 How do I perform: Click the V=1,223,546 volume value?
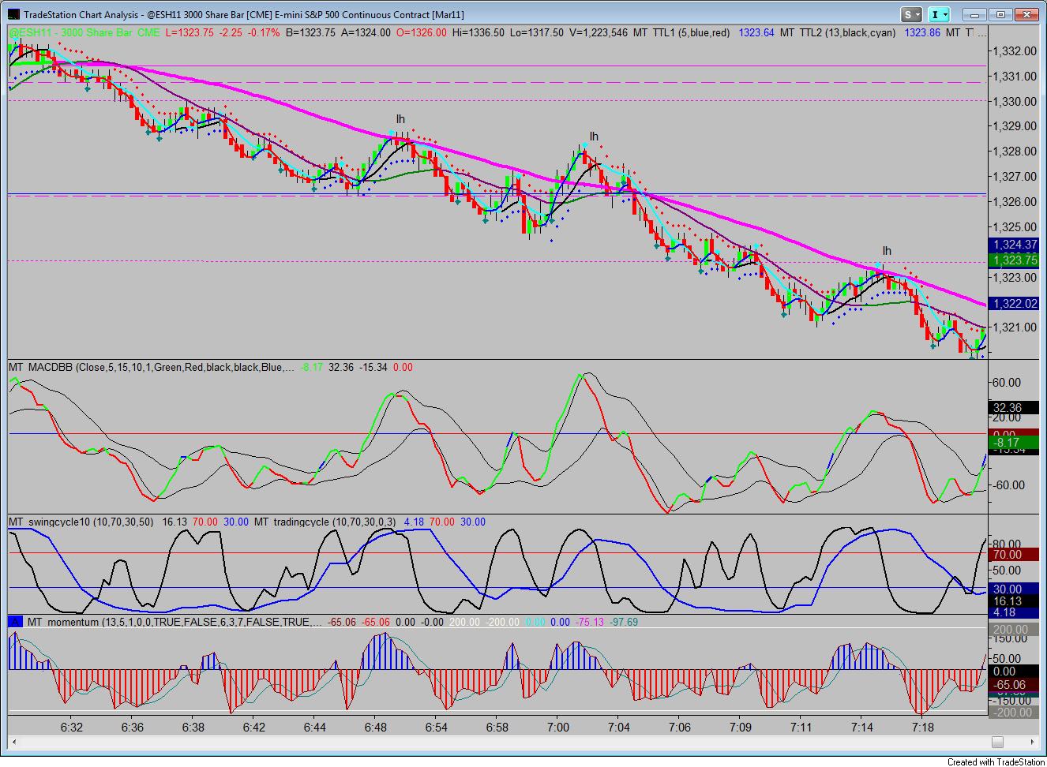pos(599,32)
